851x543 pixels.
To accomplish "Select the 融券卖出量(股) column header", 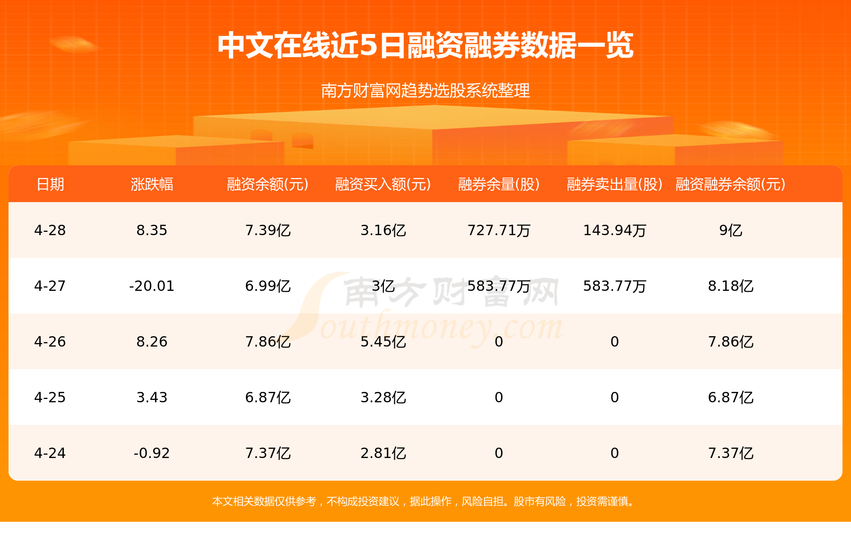I will click(615, 184).
